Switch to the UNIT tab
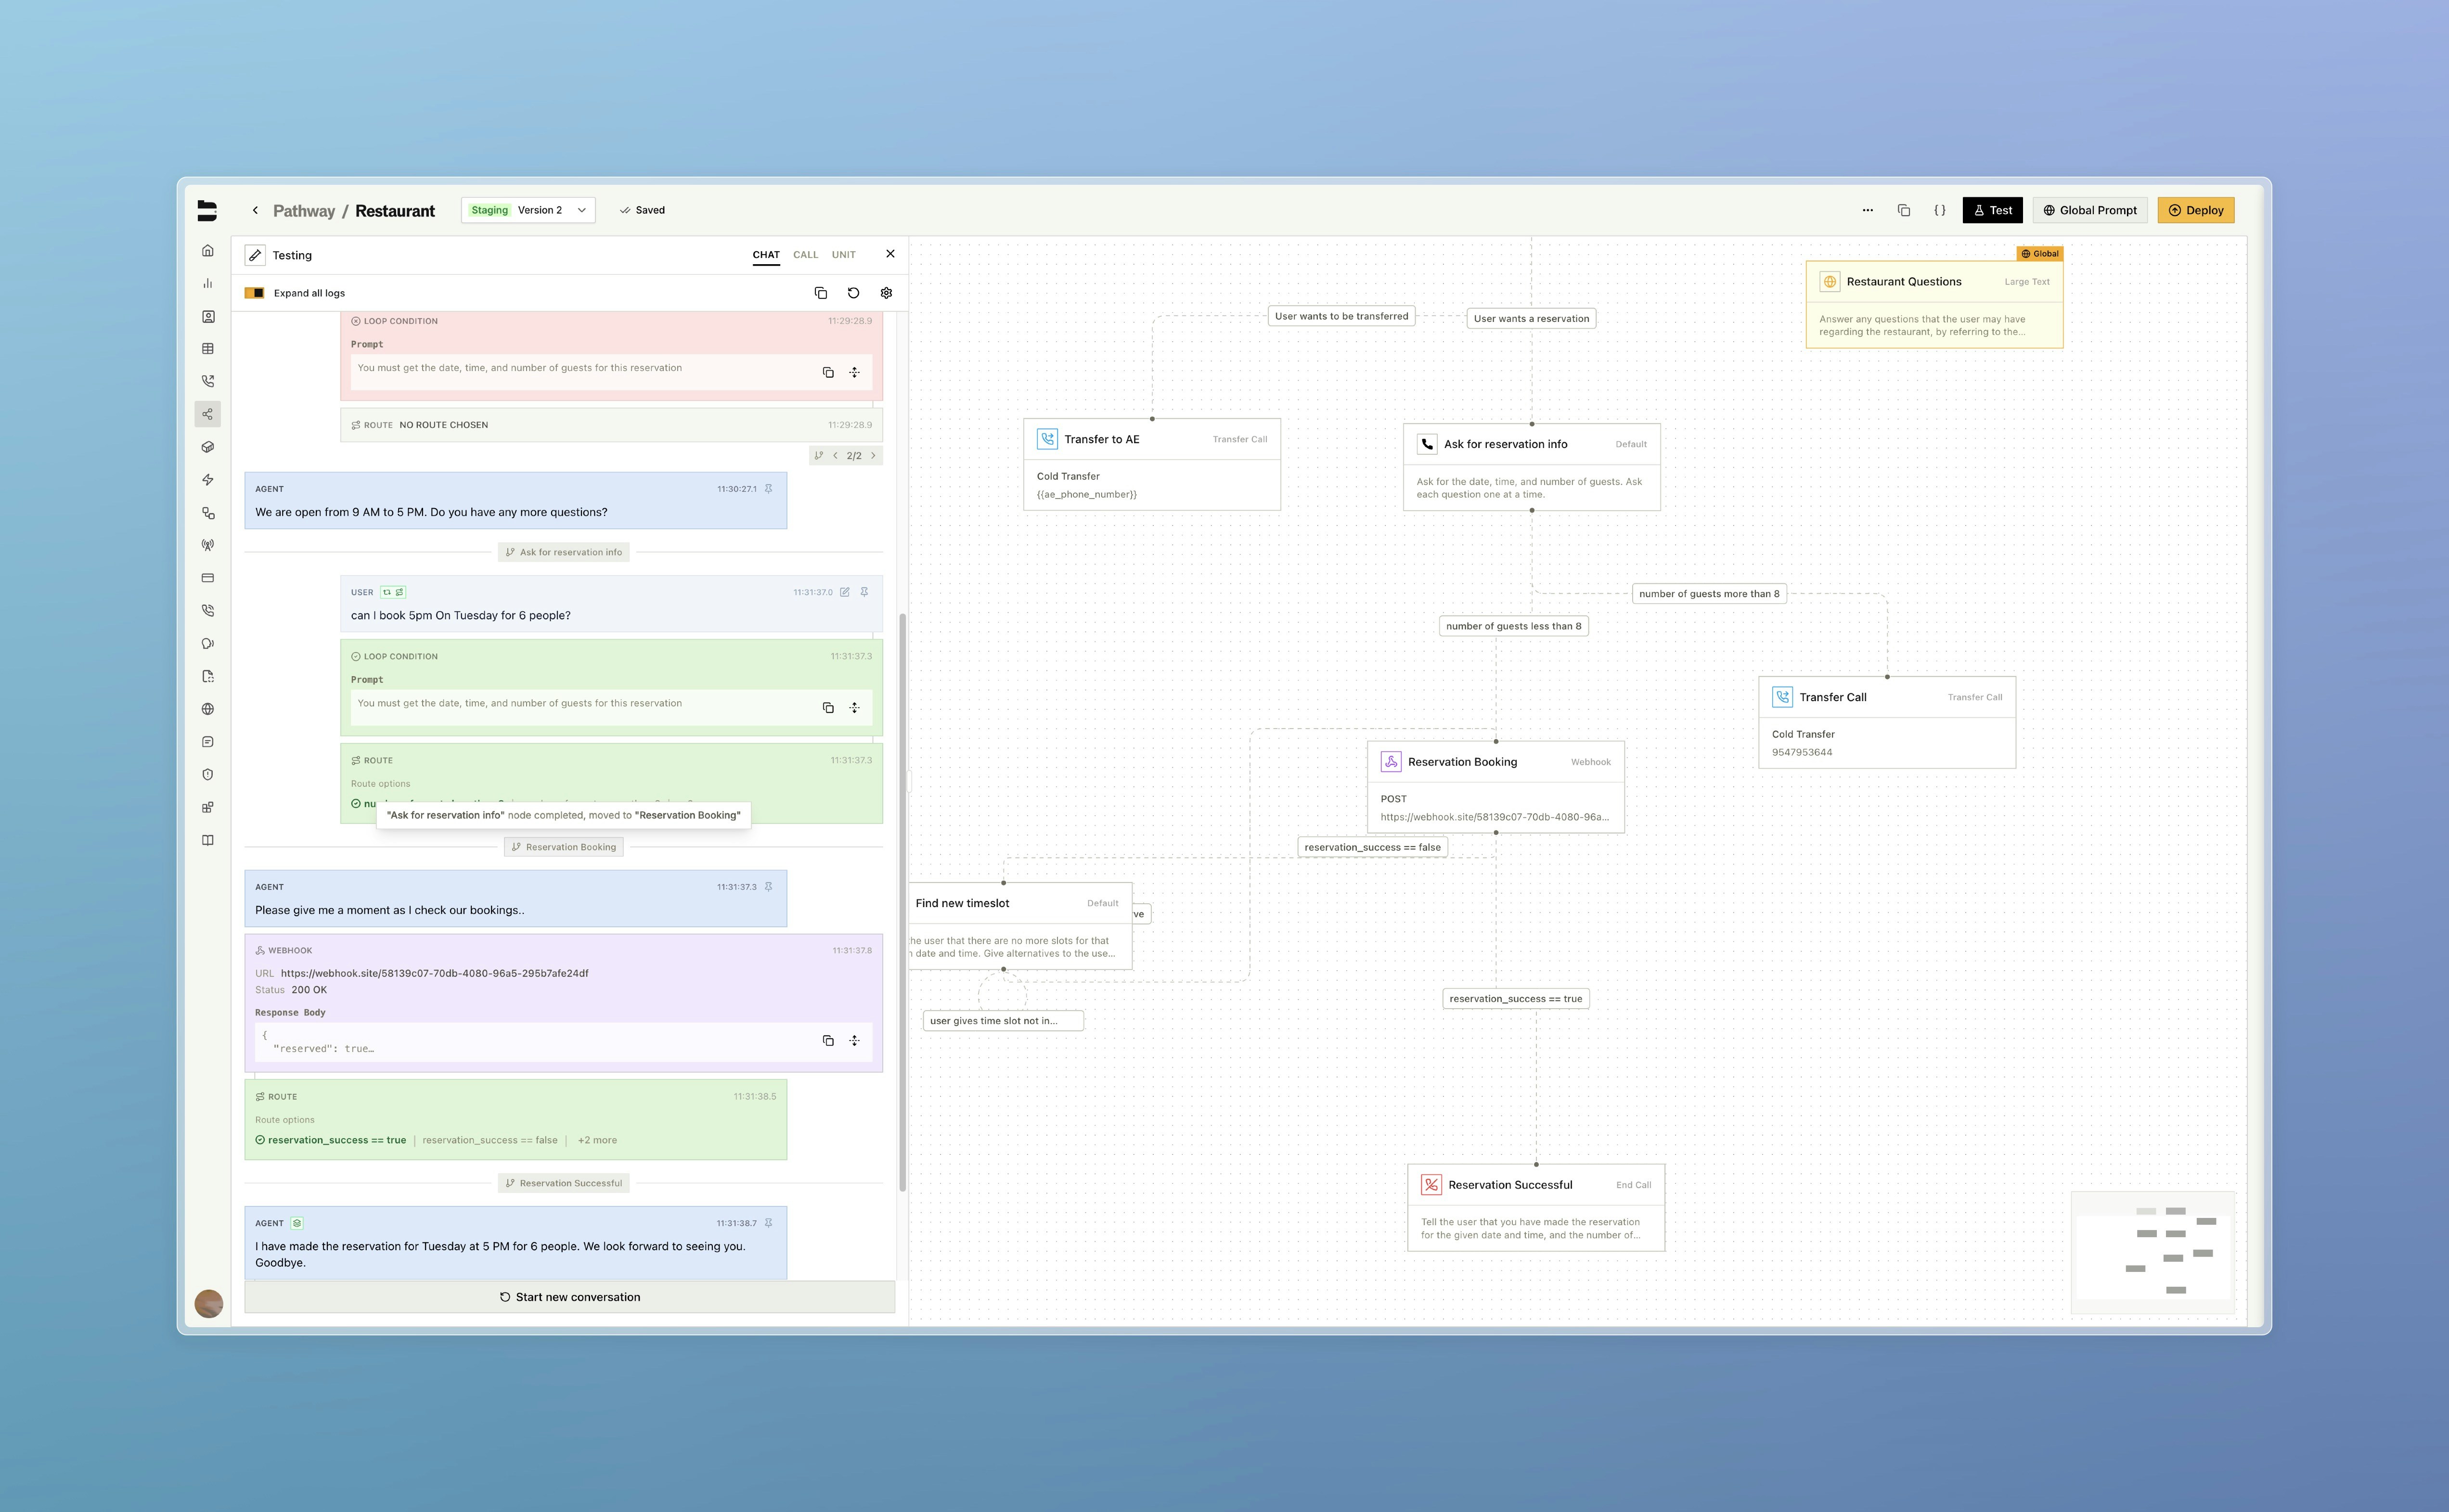Viewport: 2449px width, 1512px height. pos(843,254)
